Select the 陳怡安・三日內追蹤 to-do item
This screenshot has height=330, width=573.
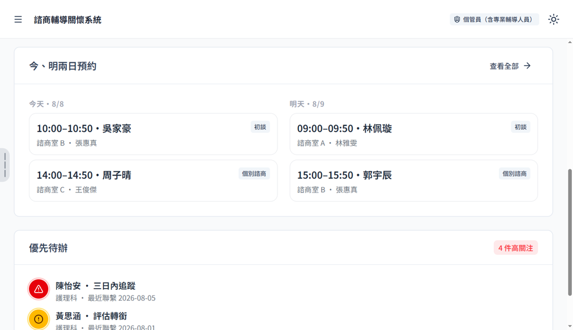coord(283,292)
